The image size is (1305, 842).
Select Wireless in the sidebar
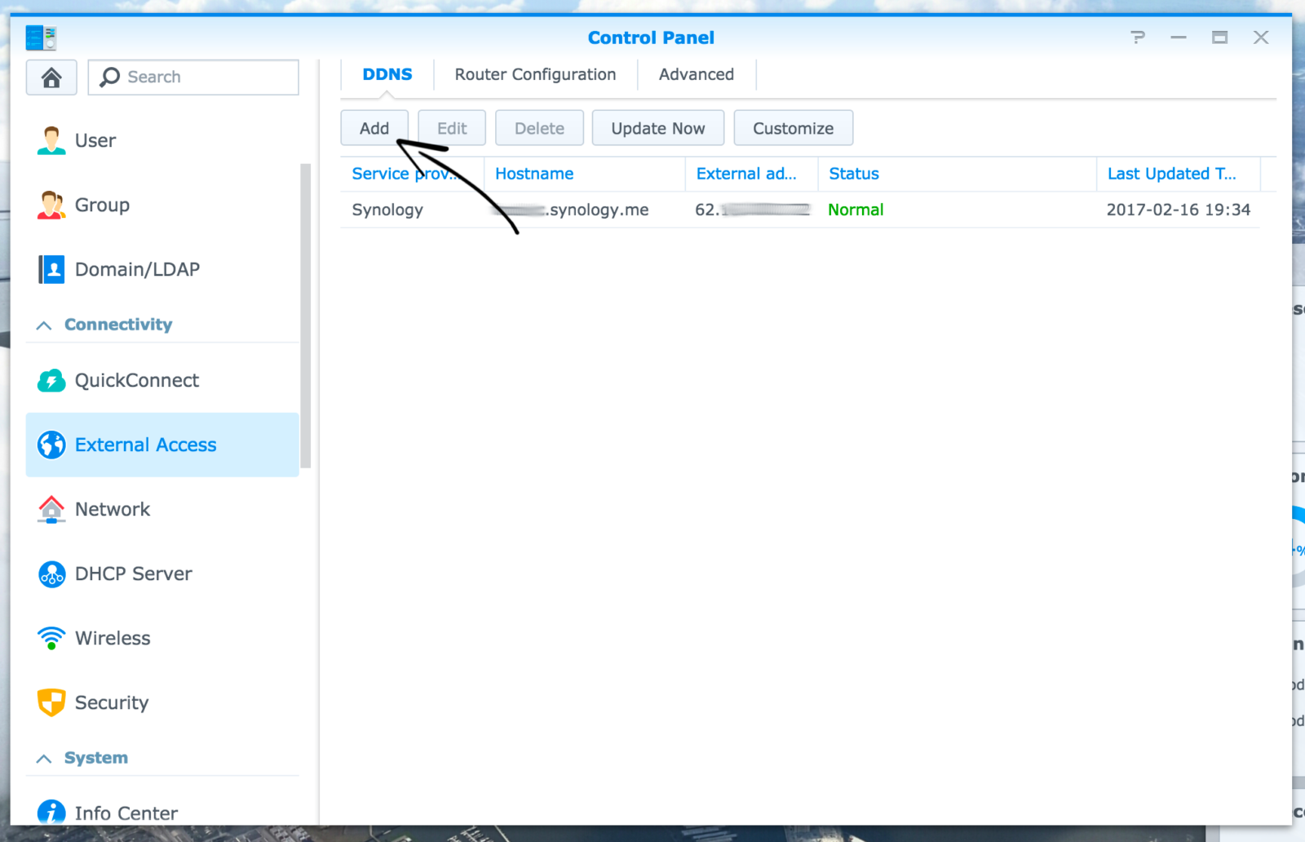[163, 638]
